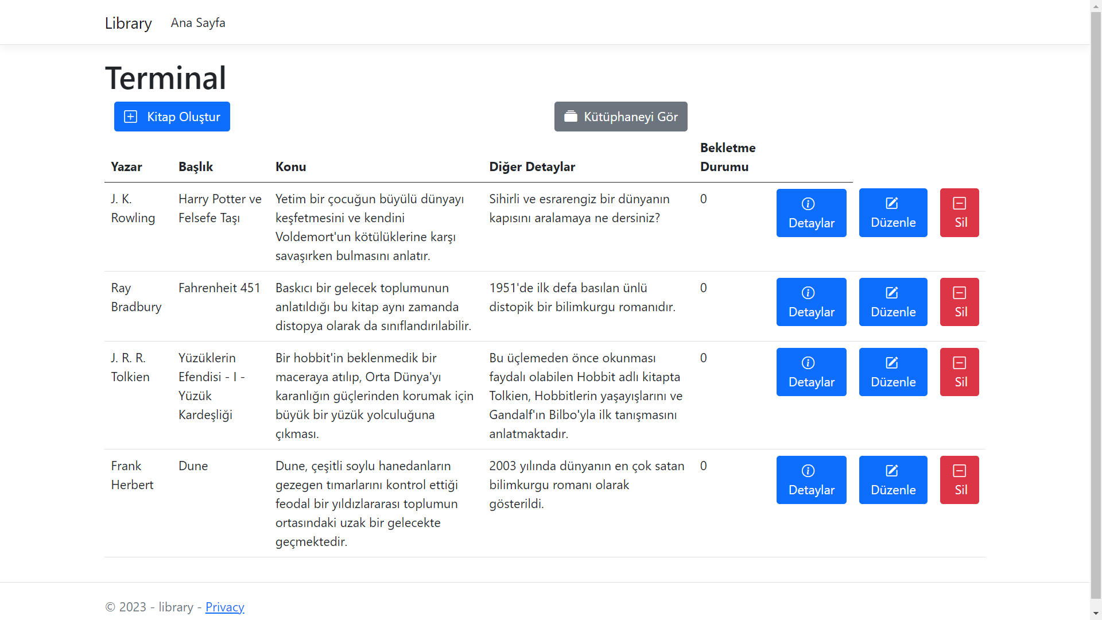Viewport: 1102px width, 620px height.
Task: Click the Library brand link
Action: (x=128, y=23)
